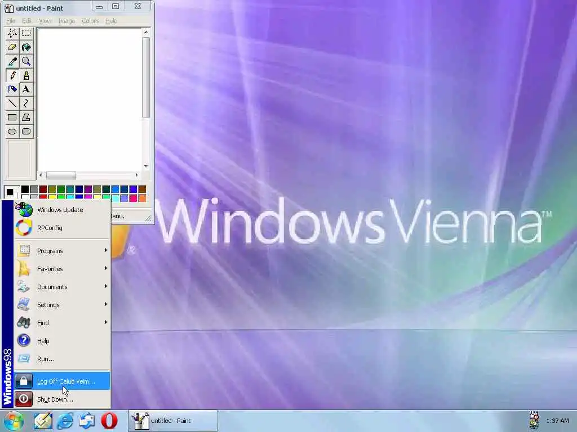Image resolution: width=577 pixels, height=432 pixels.
Task: Pick the dark green color swatch
Action: pos(61,189)
